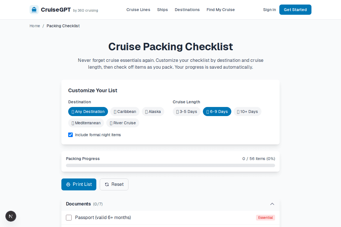341x227 pixels.
Task: Open the Cruise Lines menu
Action: pyautogui.click(x=138, y=10)
